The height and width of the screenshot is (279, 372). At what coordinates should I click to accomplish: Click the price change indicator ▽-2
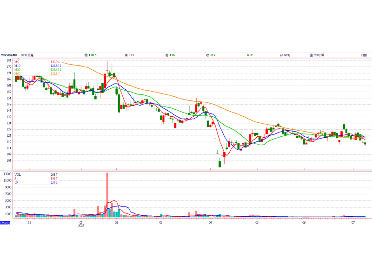(250, 55)
